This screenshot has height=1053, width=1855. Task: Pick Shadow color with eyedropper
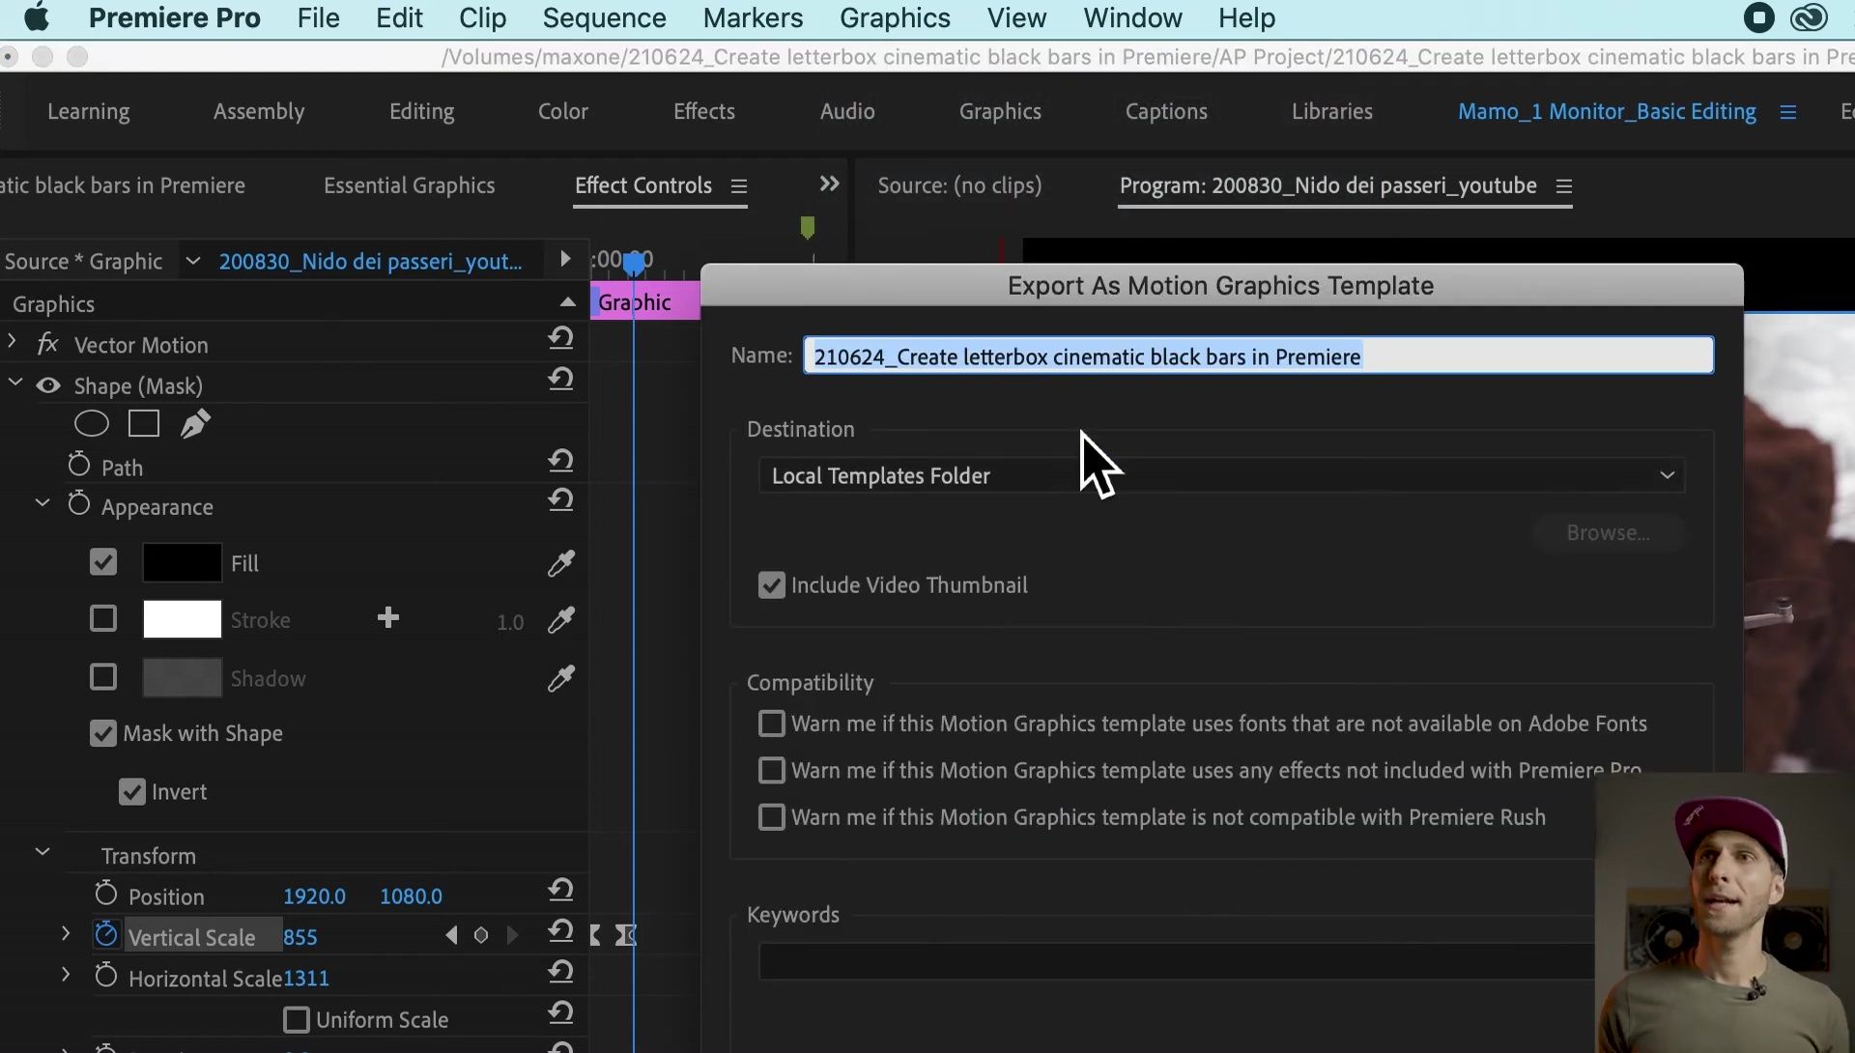(561, 678)
